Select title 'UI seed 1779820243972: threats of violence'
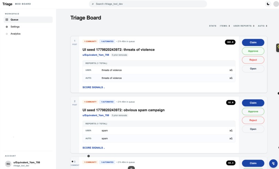Screen dimensions: 279x169 coord(118,50)
